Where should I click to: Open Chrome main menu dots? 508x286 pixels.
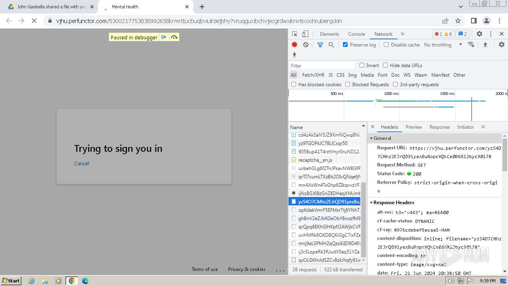coord(499,21)
